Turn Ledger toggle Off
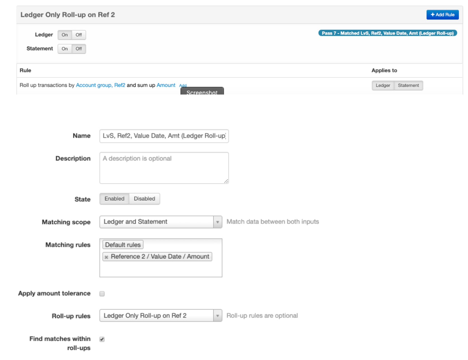Viewport: 468px width, 360px height. coord(79,35)
